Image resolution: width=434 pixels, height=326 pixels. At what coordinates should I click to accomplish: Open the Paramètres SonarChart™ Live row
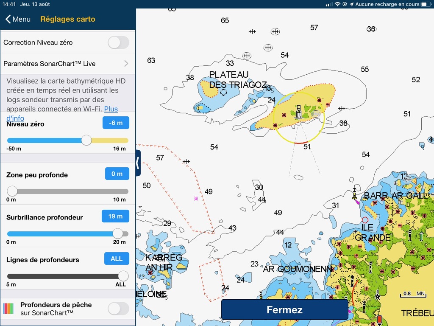pyautogui.click(x=68, y=64)
